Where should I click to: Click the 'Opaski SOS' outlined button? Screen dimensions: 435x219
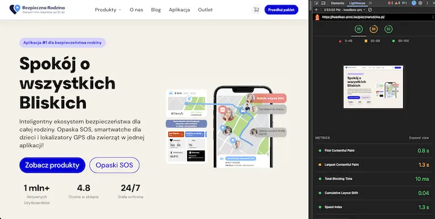[114, 165]
